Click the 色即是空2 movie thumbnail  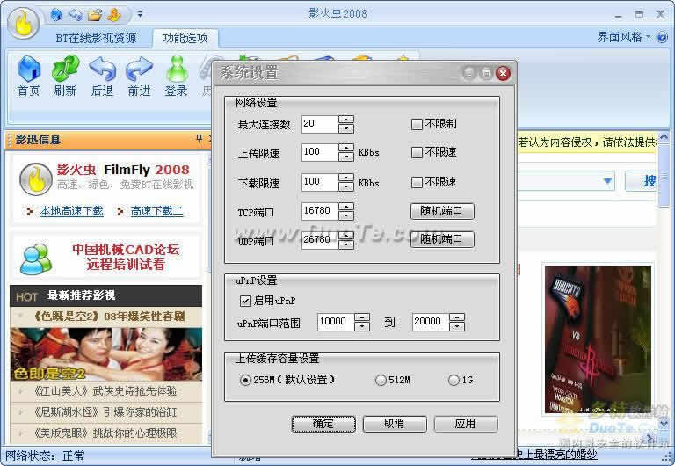click(x=105, y=354)
